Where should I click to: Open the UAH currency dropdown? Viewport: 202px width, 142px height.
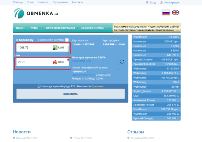[59, 47]
